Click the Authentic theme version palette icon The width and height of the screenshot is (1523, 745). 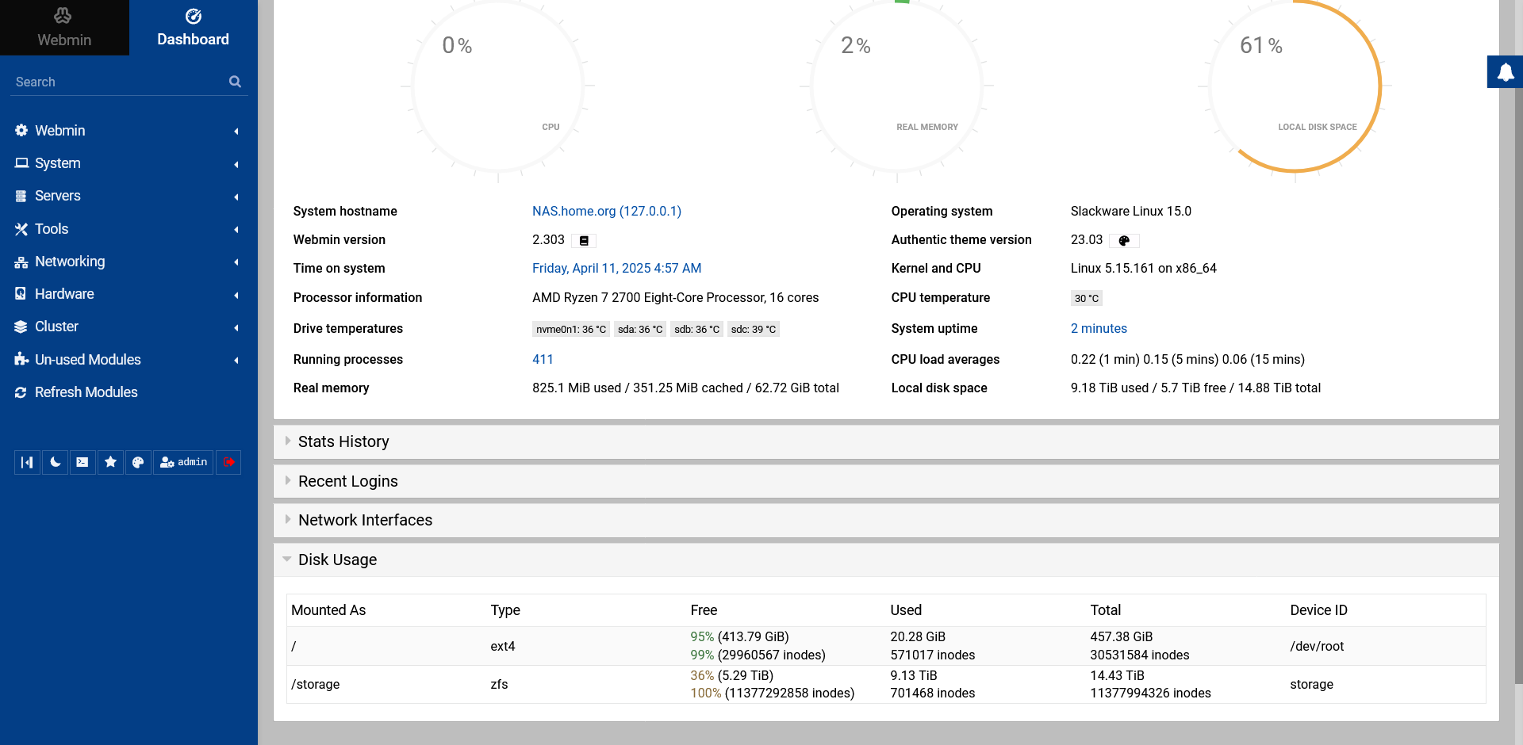click(x=1123, y=241)
